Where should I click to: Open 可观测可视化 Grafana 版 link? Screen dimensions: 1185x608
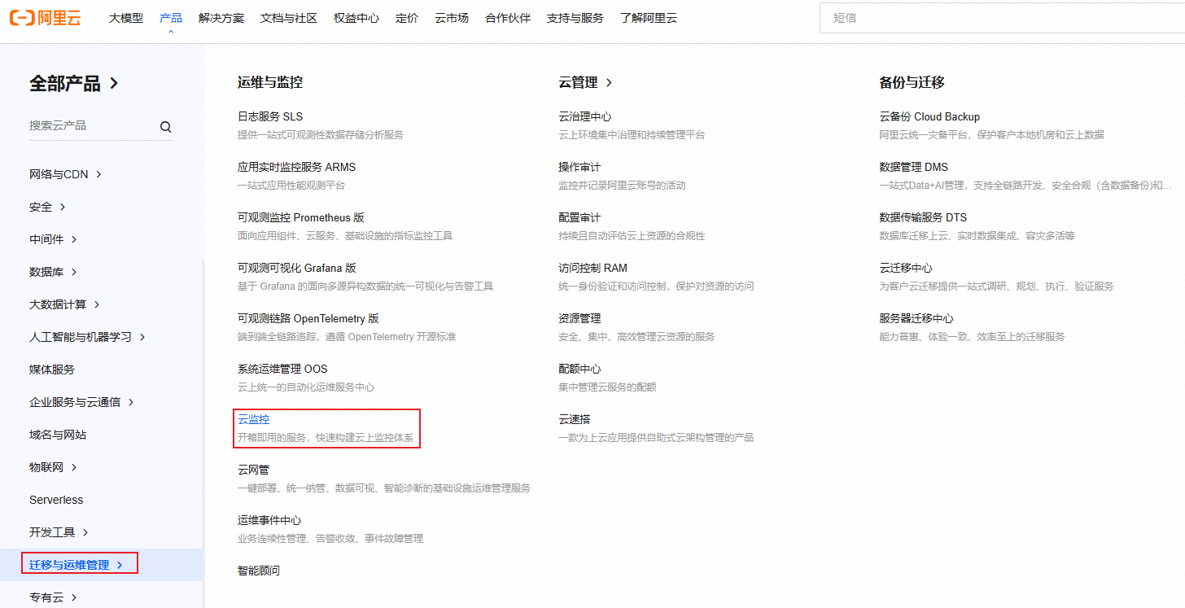tap(297, 268)
